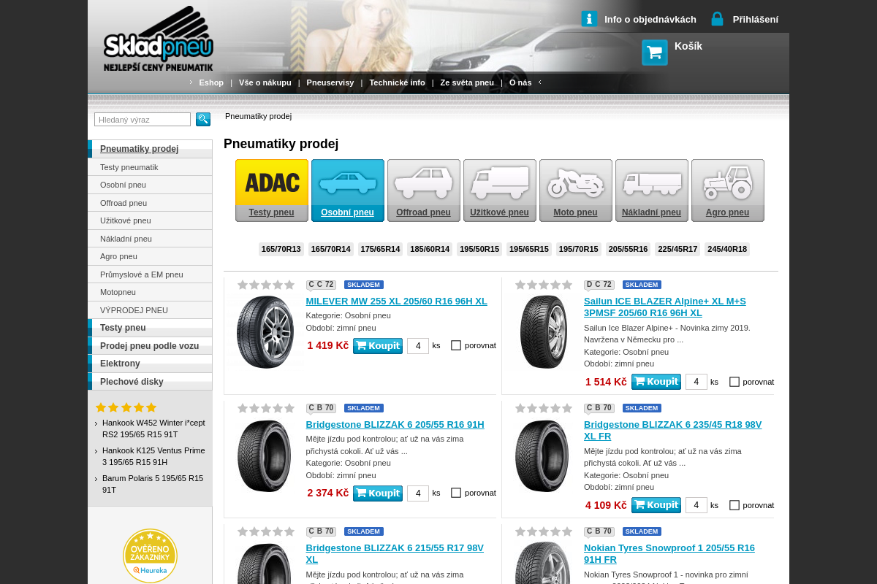Expand the Elektrony sidebar section
Image resolution: width=877 pixels, height=584 pixels.
tap(120, 364)
